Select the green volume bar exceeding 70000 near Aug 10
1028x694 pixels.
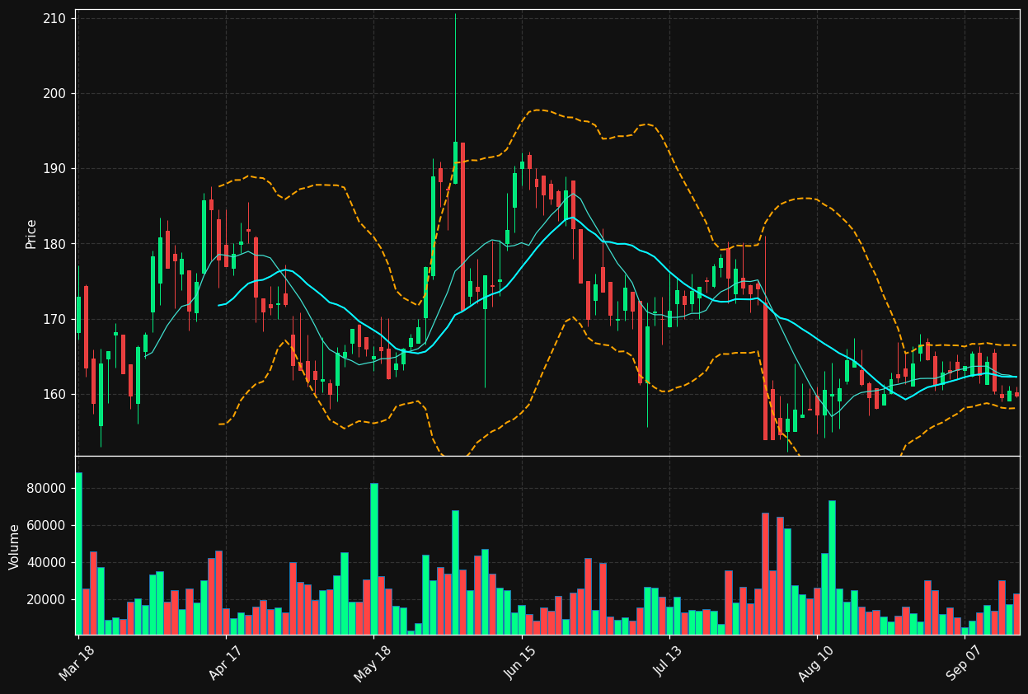pos(832,567)
